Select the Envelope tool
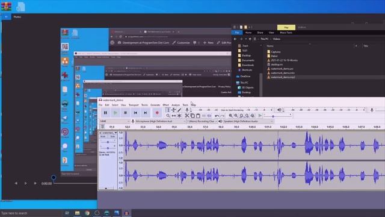The width and height of the screenshot is (385, 217). (x=174, y=110)
